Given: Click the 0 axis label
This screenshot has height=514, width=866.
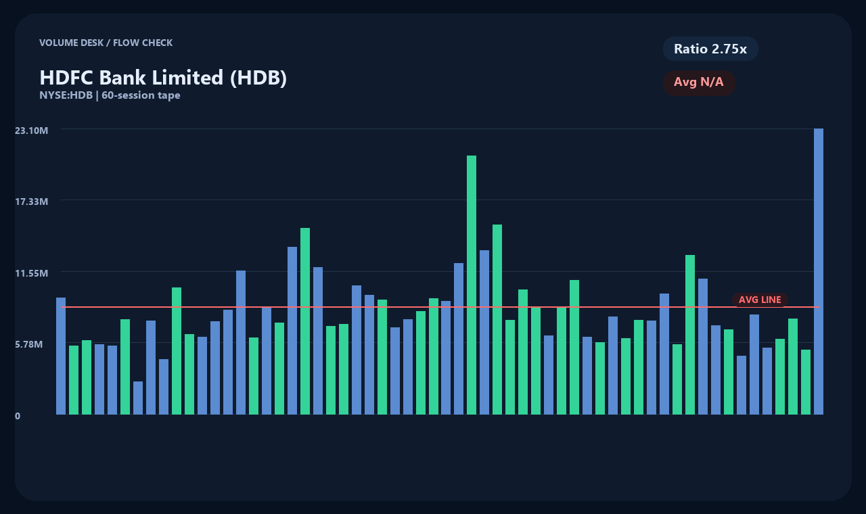Looking at the screenshot, I should [18, 416].
